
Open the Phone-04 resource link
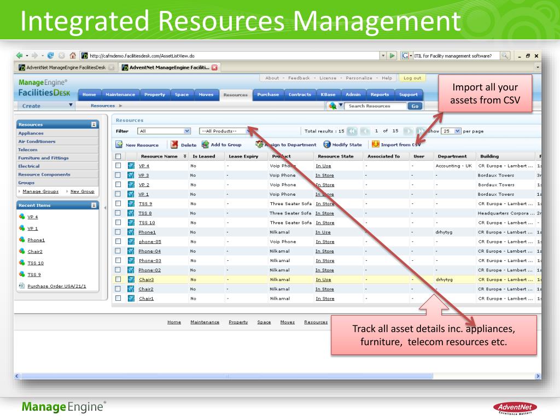(x=150, y=251)
